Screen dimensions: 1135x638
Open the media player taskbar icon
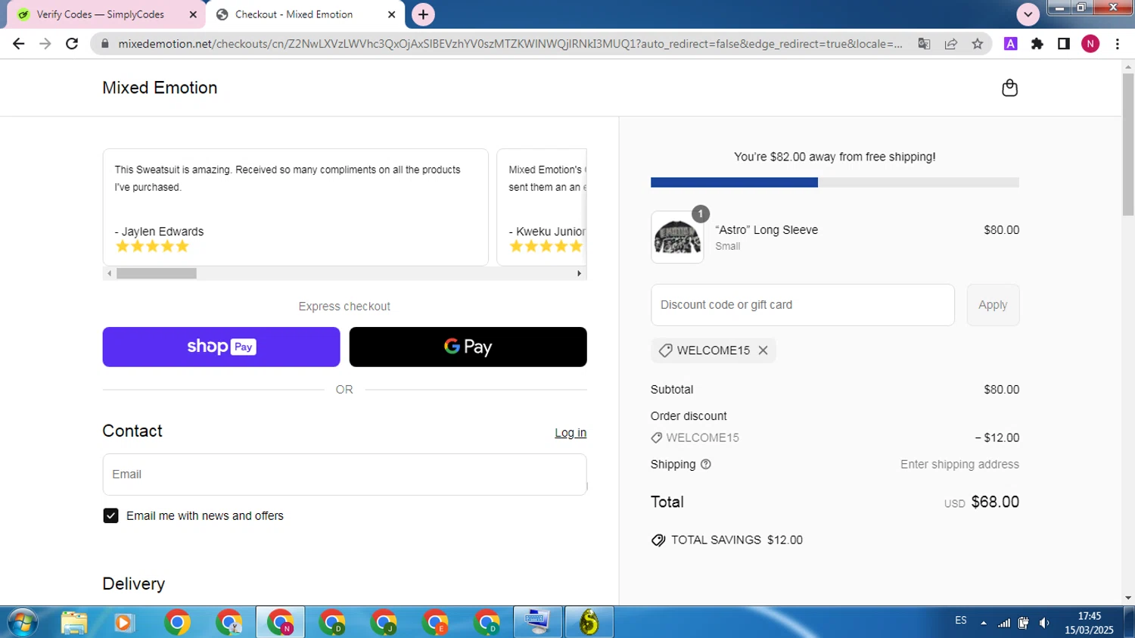click(124, 623)
